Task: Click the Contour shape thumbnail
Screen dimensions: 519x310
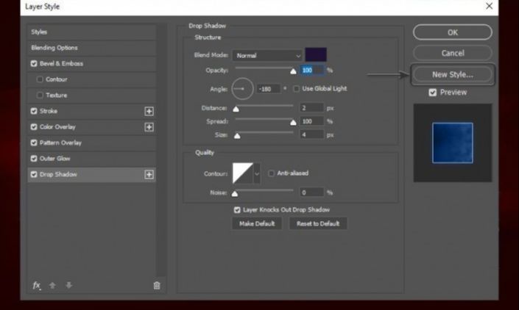Action: coord(243,173)
